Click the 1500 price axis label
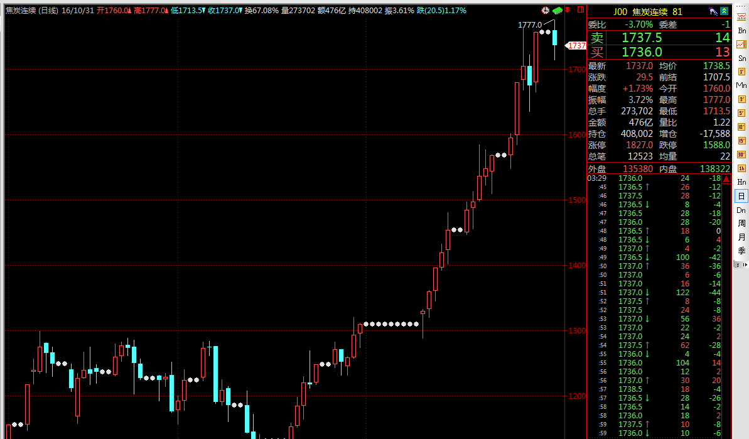749x439 pixels. click(x=576, y=200)
